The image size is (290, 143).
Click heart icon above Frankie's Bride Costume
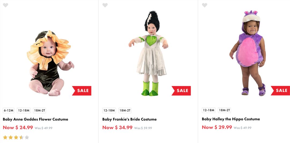pos(105,5)
